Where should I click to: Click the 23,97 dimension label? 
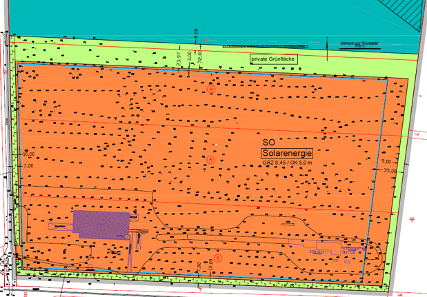[179, 59]
